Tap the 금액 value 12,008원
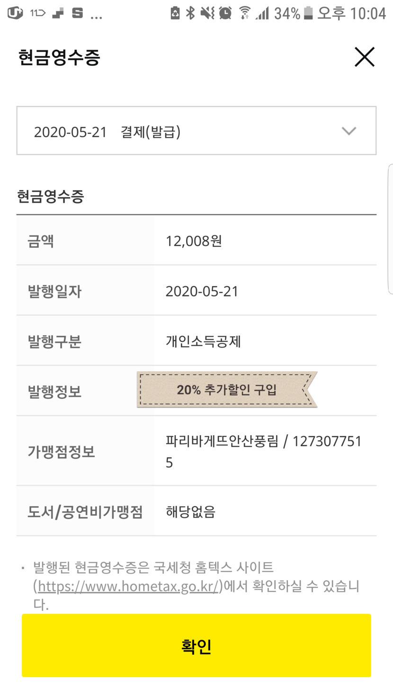This screenshot has width=393, height=699. coord(194,241)
